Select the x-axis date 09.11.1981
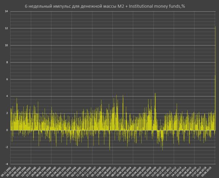The width and height of the screenshot is (219, 178). [x=5, y=171]
